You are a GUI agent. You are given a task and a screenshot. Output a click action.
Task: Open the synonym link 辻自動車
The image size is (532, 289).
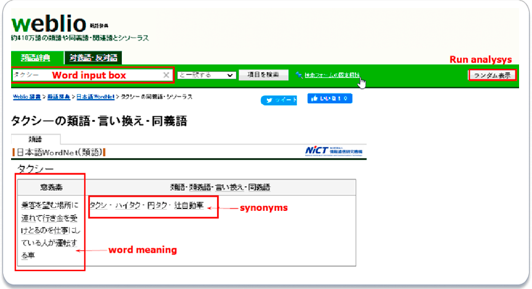tap(189, 205)
